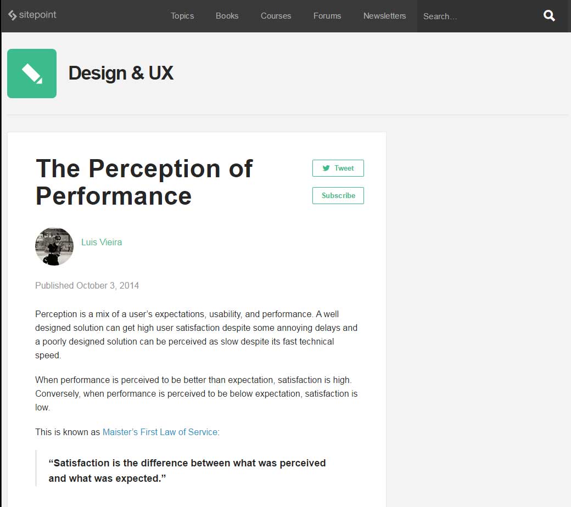Open the Luis Vieira author link
Screen dimensions: 571x507
click(102, 242)
